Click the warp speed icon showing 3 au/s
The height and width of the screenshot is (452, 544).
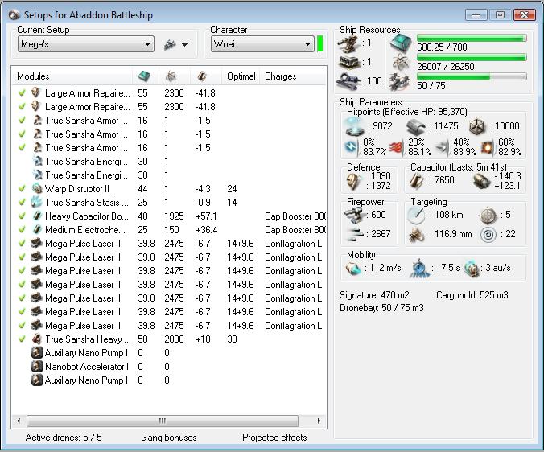[x=472, y=269]
